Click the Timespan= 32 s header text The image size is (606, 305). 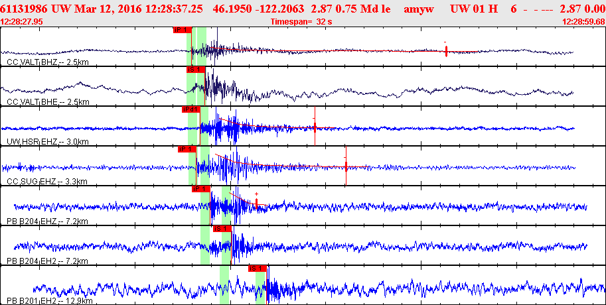pos(301,22)
